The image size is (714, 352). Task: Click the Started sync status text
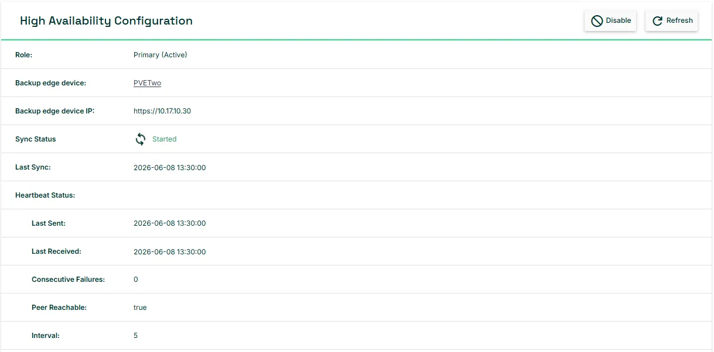point(164,139)
